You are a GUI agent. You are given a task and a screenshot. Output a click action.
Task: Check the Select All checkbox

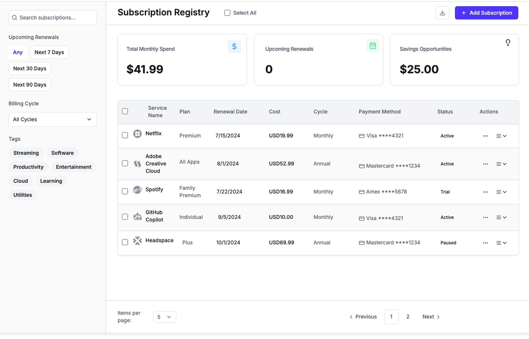pyautogui.click(x=227, y=13)
